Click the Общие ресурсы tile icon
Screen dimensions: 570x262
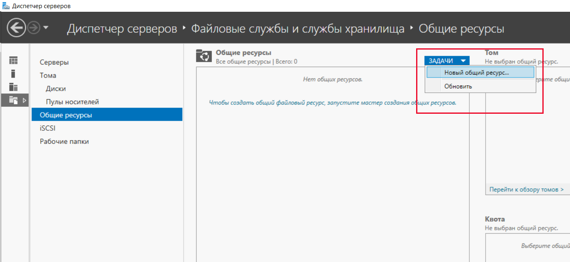click(204, 56)
